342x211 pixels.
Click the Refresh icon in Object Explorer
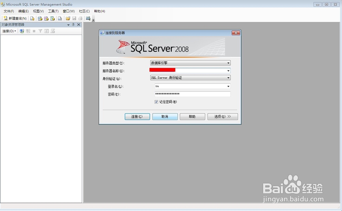[47, 31]
